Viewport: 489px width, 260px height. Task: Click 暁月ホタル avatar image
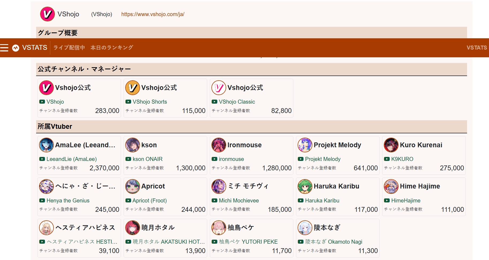(x=132, y=228)
